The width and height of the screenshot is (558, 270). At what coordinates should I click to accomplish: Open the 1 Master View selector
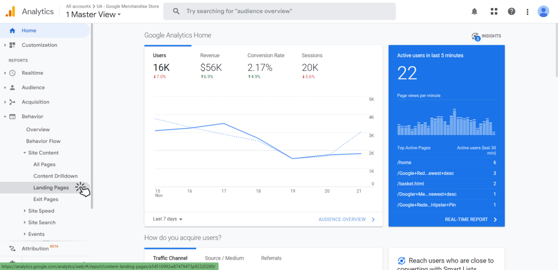[93, 15]
